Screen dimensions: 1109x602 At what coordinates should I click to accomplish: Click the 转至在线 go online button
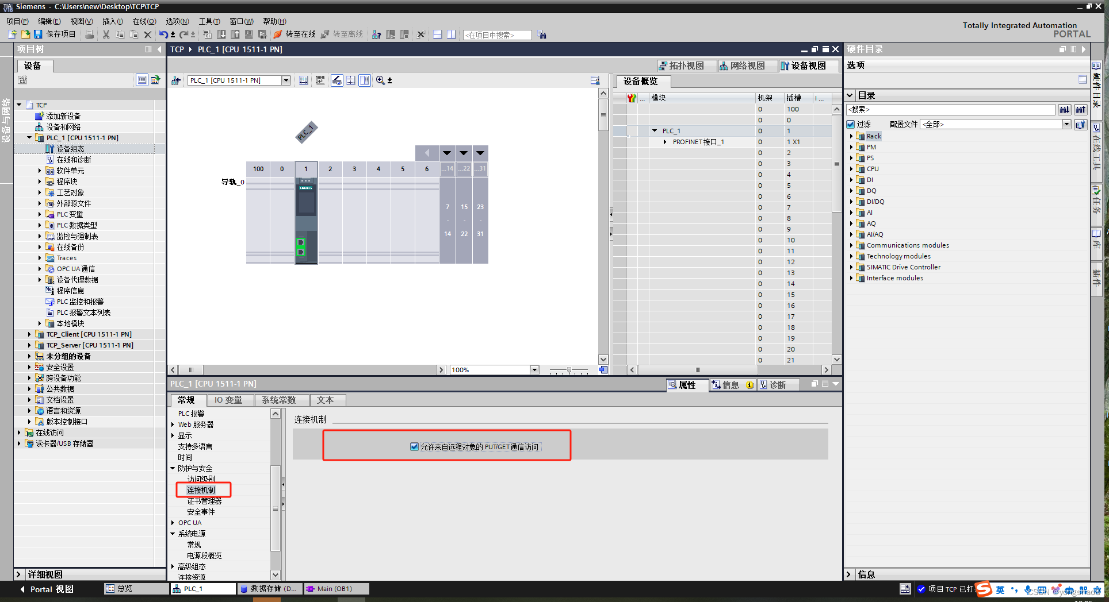tap(295, 34)
